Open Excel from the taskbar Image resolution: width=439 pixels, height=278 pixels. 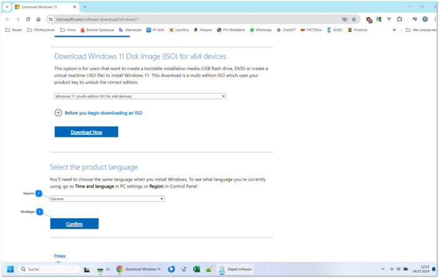pyautogui.click(x=196, y=269)
